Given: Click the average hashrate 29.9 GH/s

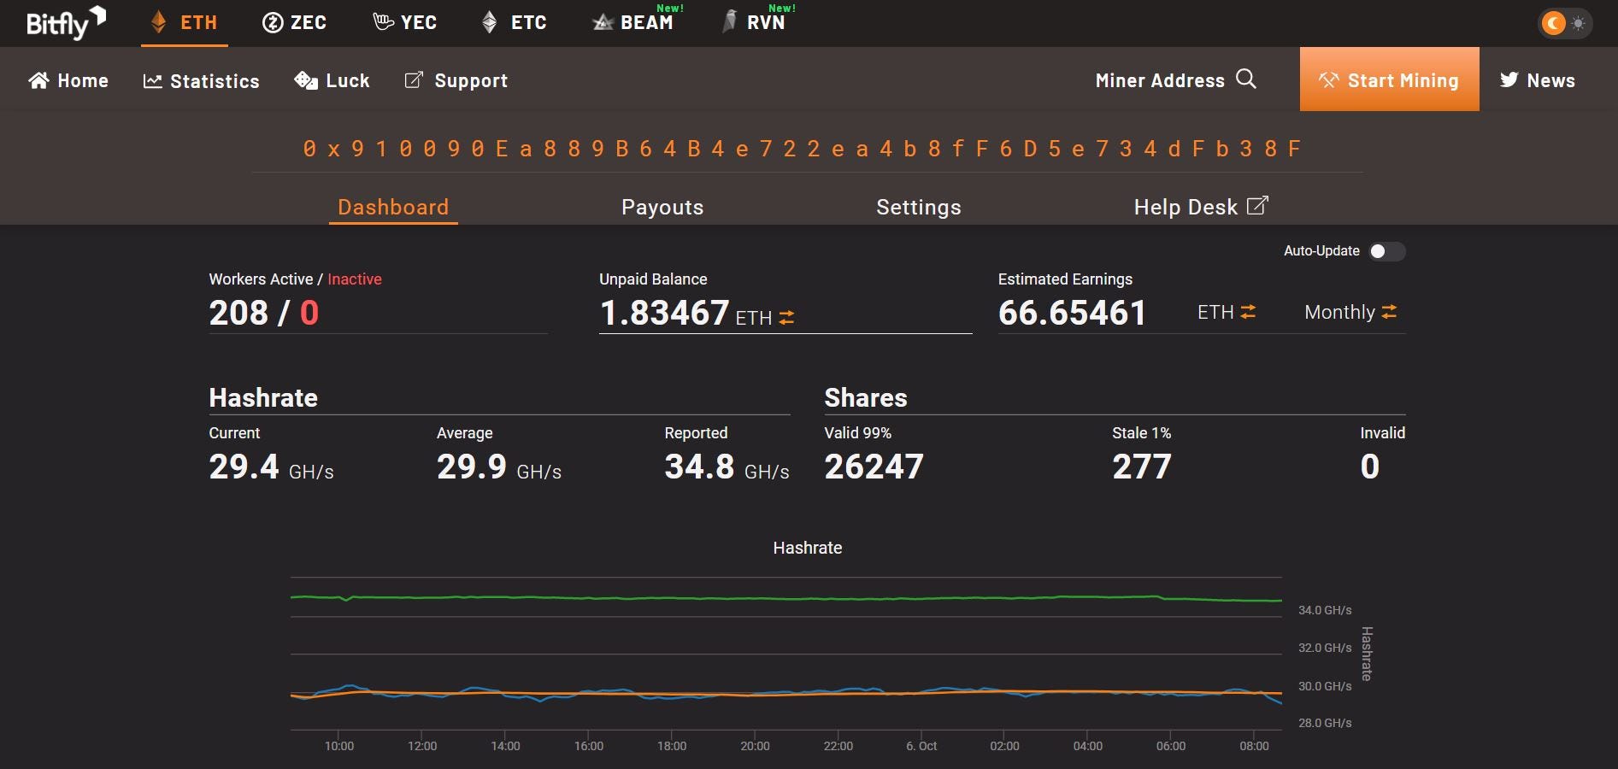Looking at the screenshot, I should (x=499, y=467).
